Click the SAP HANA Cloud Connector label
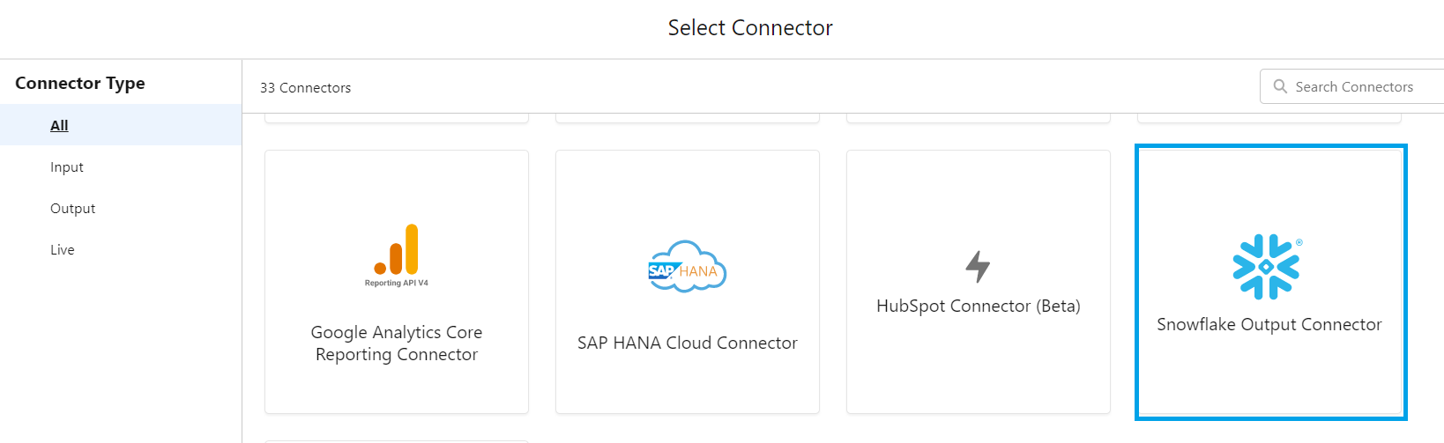1444x443 pixels. [688, 343]
